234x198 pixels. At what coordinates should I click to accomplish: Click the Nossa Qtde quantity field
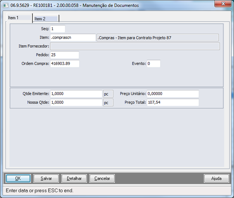coord(76,102)
